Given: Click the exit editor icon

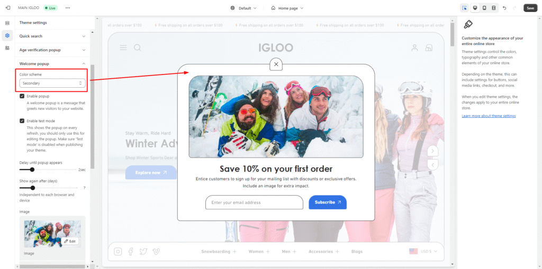Looking at the screenshot, I should [x=7, y=8].
